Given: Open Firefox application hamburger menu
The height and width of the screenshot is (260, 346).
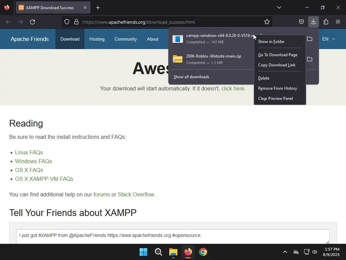Looking at the screenshot, I should 338,22.
